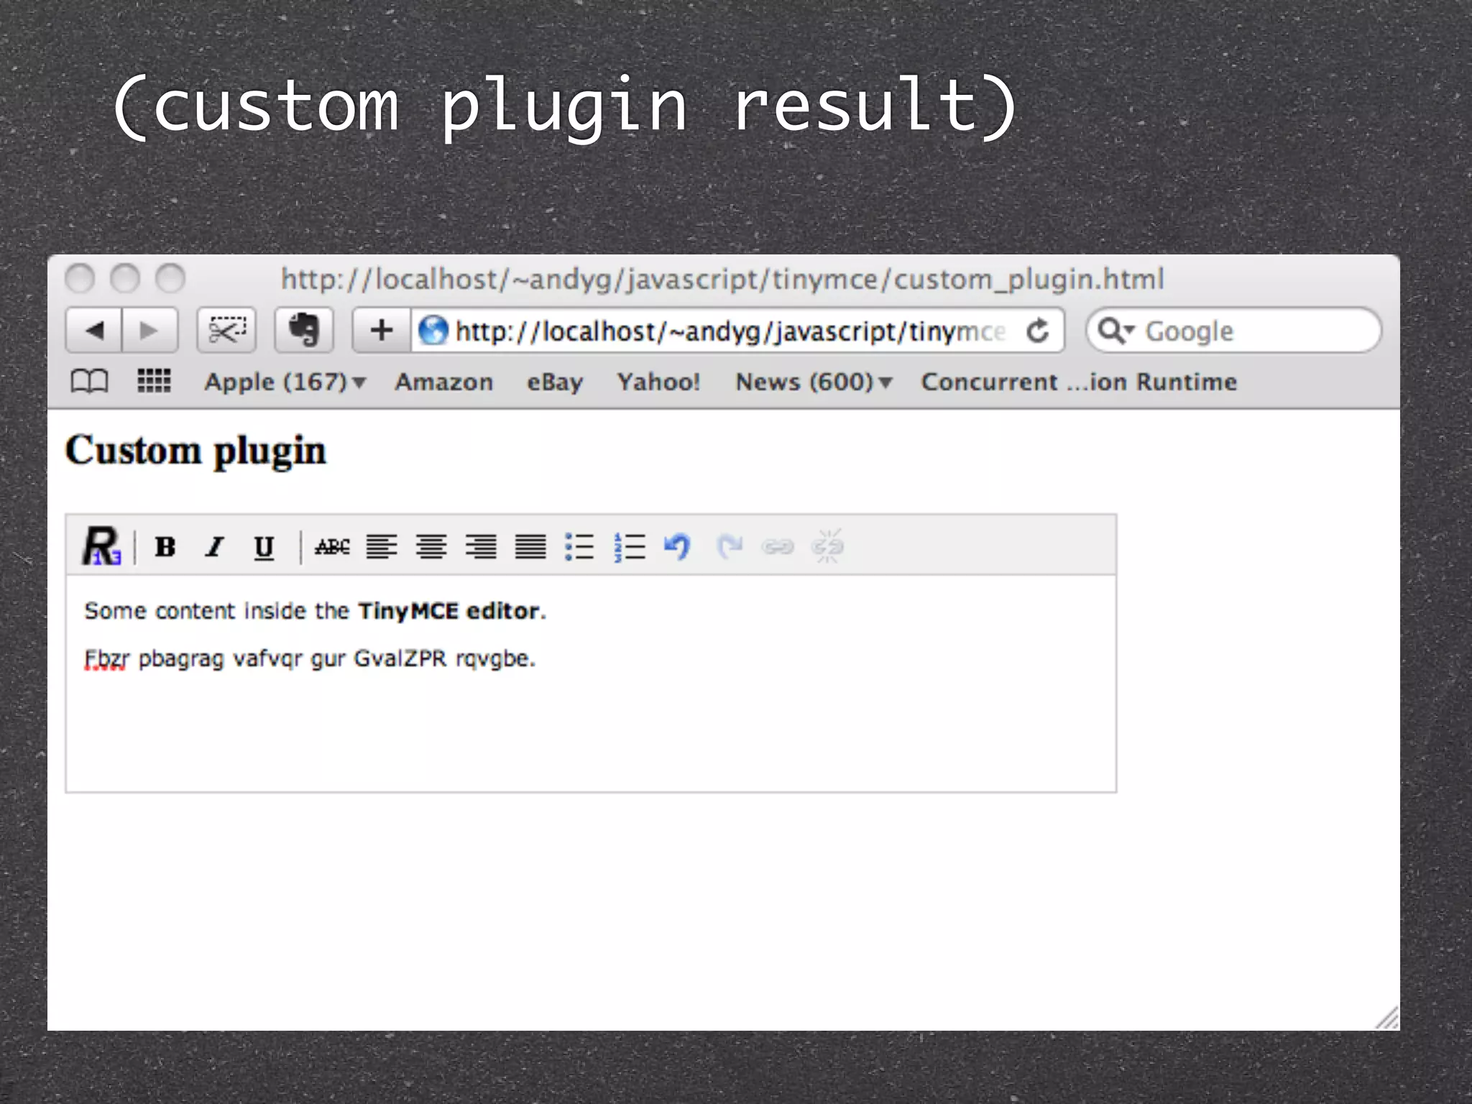Close the Safari window
Screen dimensions: 1472x1104
point(80,278)
